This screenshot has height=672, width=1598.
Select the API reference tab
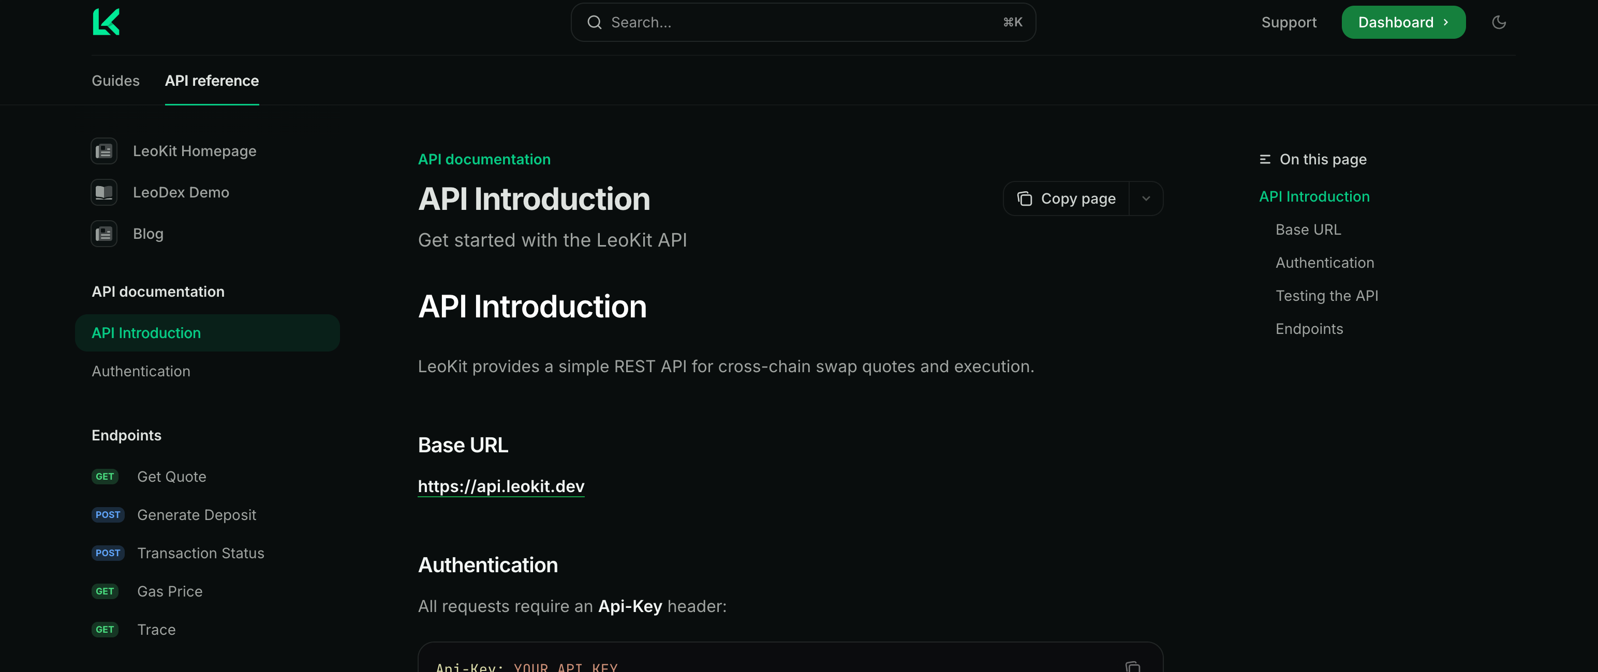tap(212, 81)
